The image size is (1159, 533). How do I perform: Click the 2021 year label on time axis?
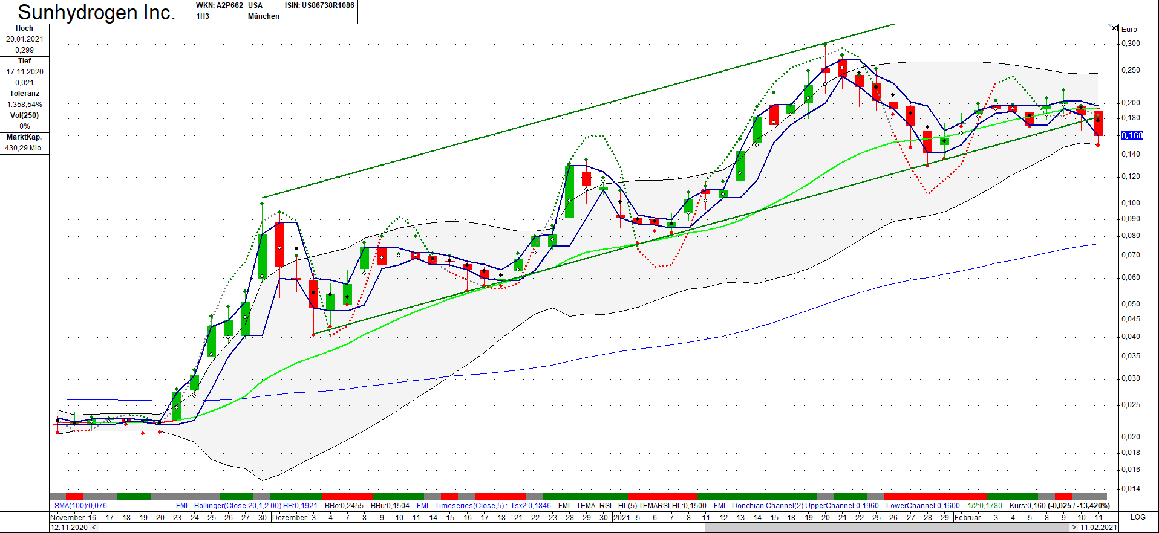tap(622, 517)
